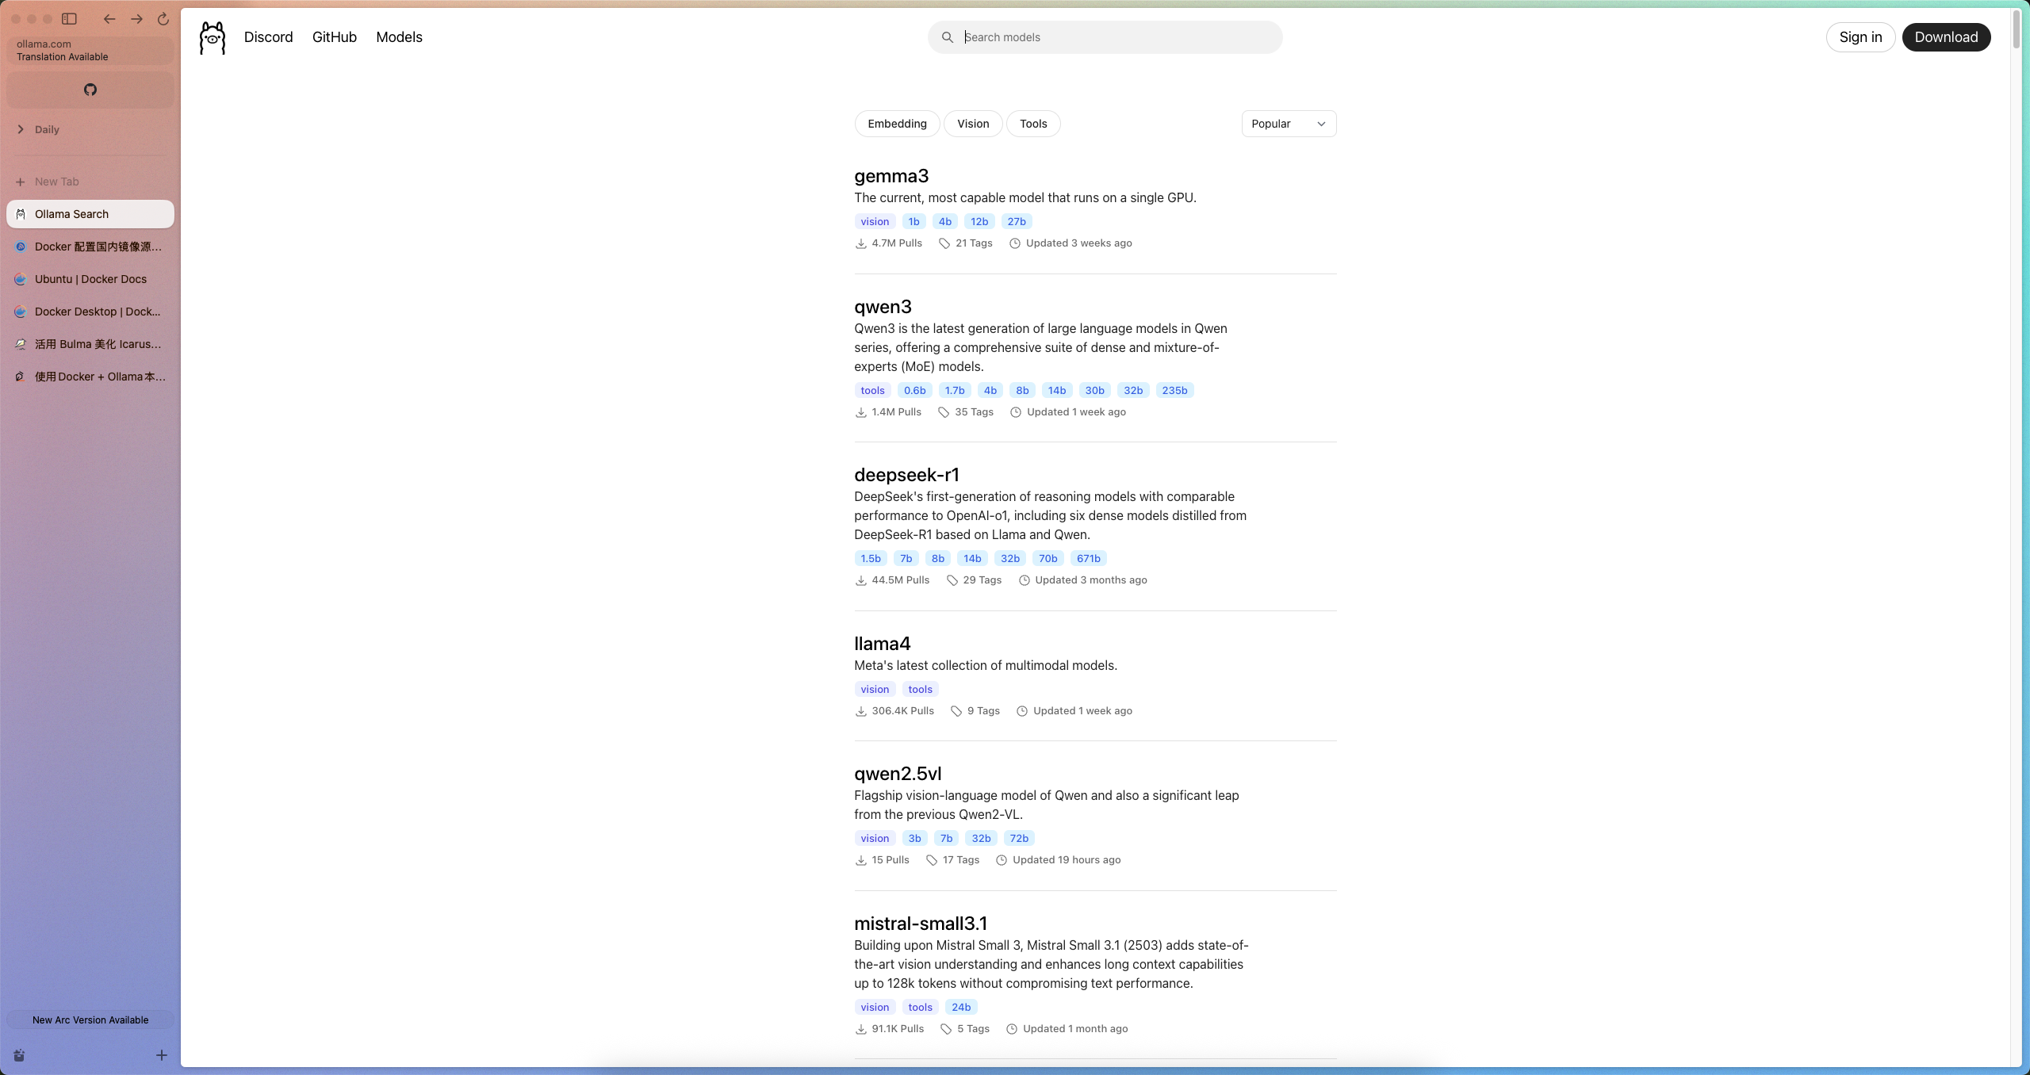Click the 0.6b tag under qwen3
The height and width of the screenshot is (1075, 2030).
tap(914, 391)
